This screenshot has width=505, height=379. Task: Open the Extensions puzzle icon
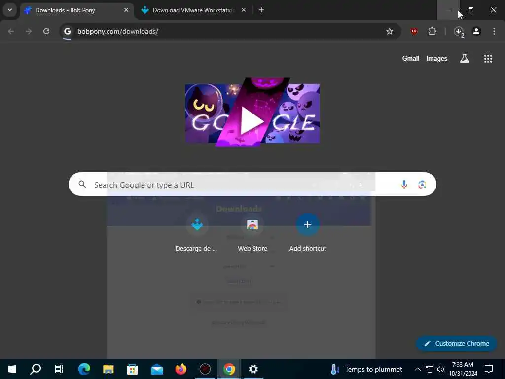tap(432, 31)
